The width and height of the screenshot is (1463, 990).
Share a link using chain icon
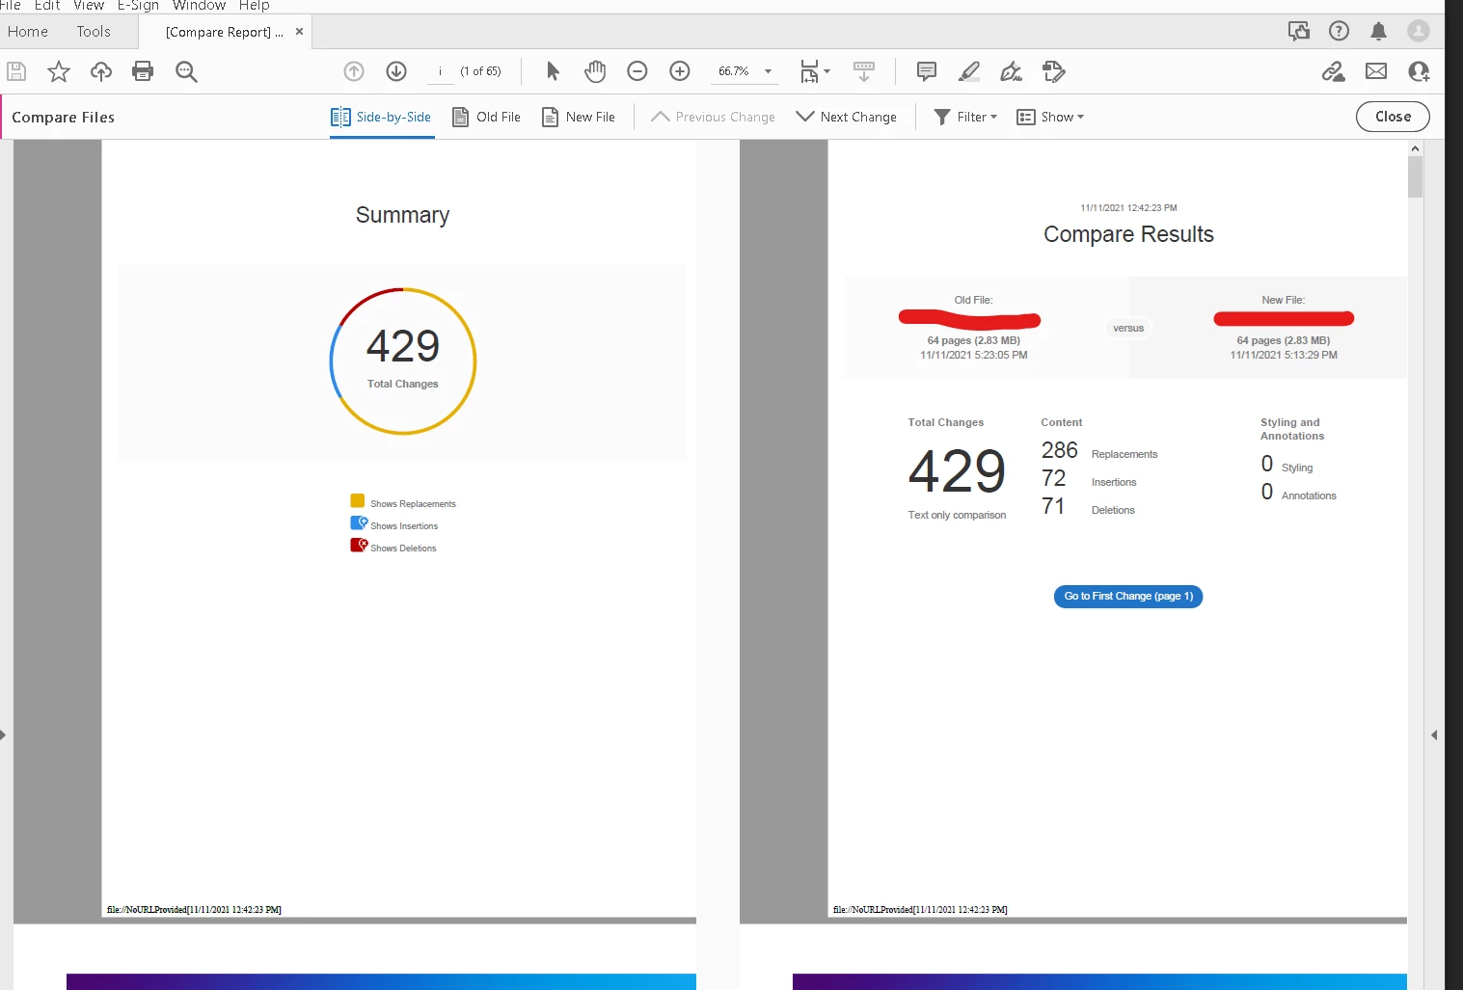(x=1334, y=71)
